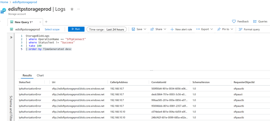
Task: Expand the Pin to dropdown chevron
Action: [x=232, y=29]
